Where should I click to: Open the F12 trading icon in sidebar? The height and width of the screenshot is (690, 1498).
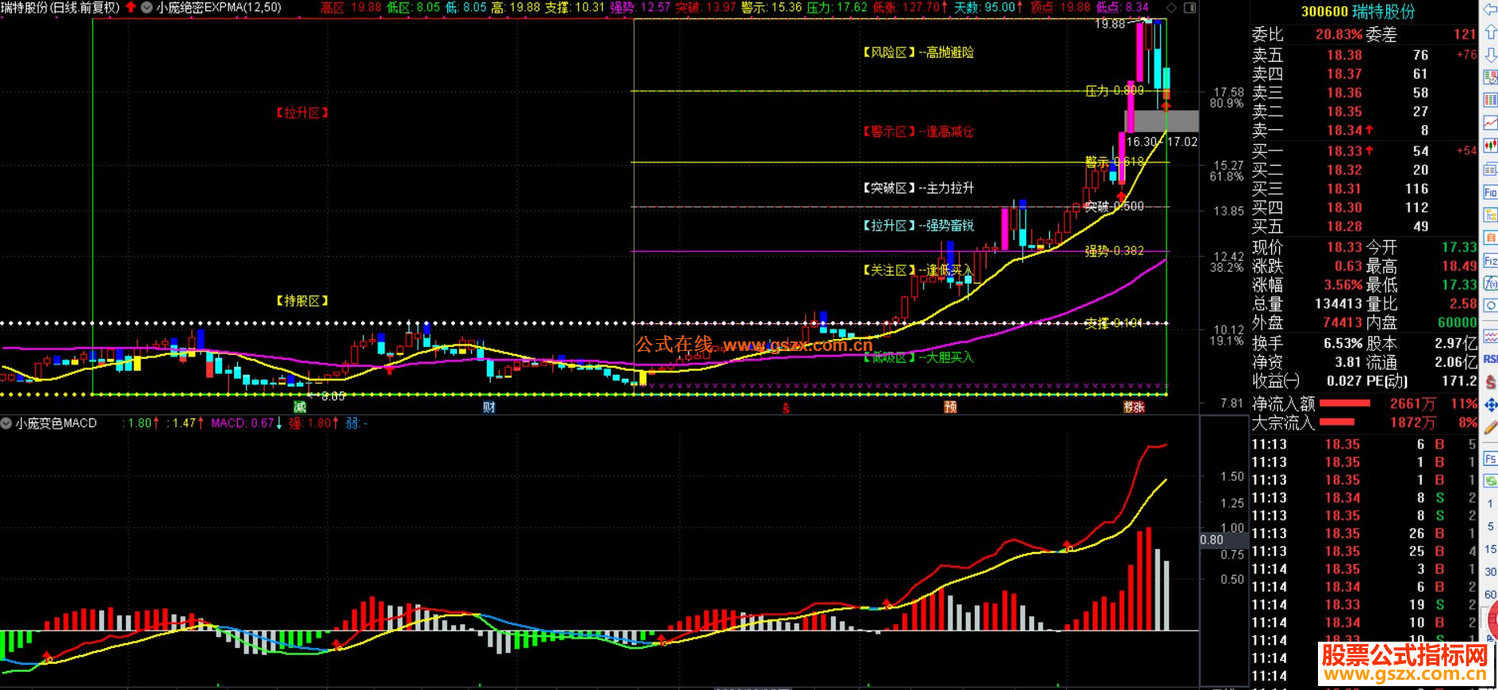(x=1490, y=261)
